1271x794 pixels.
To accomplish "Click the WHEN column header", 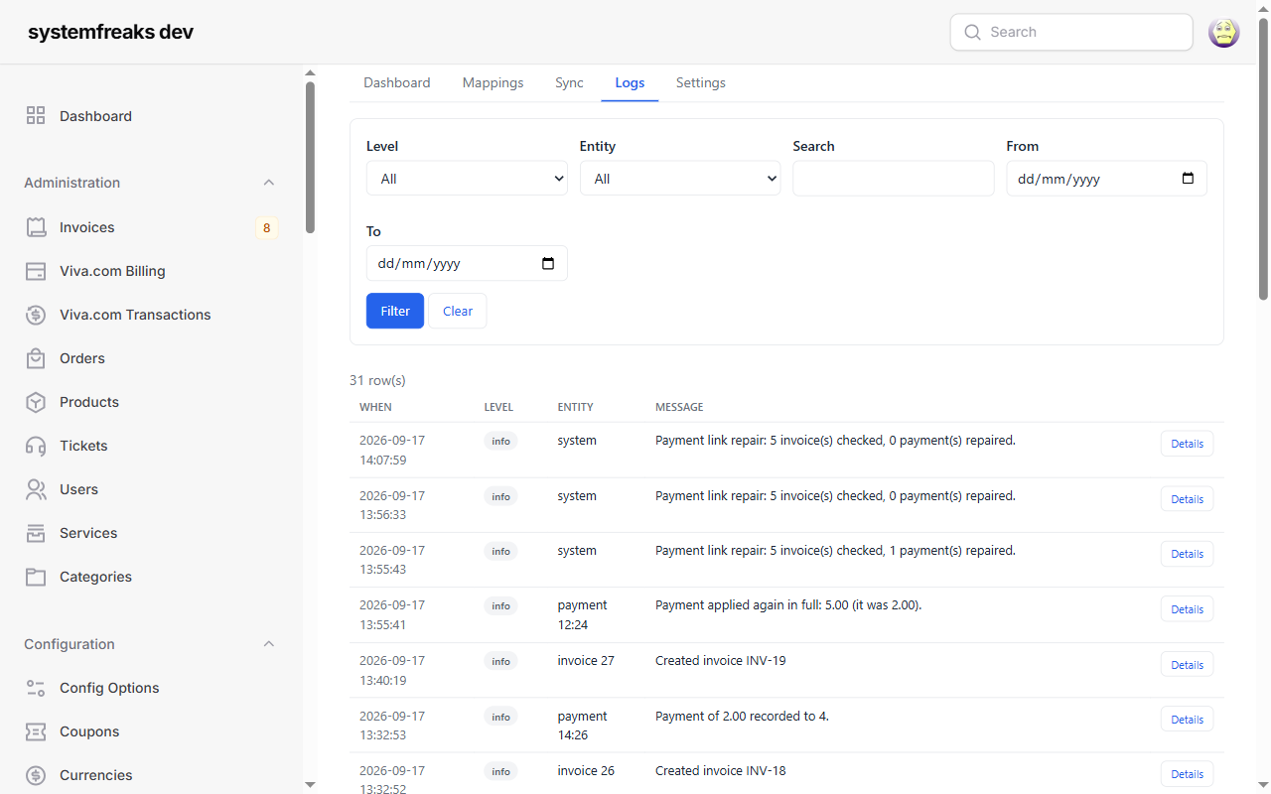I will click(x=375, y=407).
